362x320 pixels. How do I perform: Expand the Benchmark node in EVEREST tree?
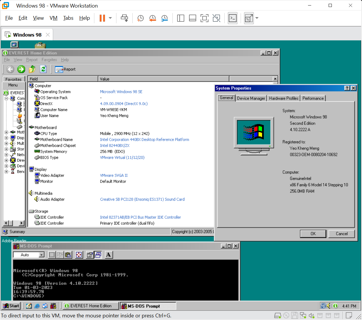click(6, 172)
